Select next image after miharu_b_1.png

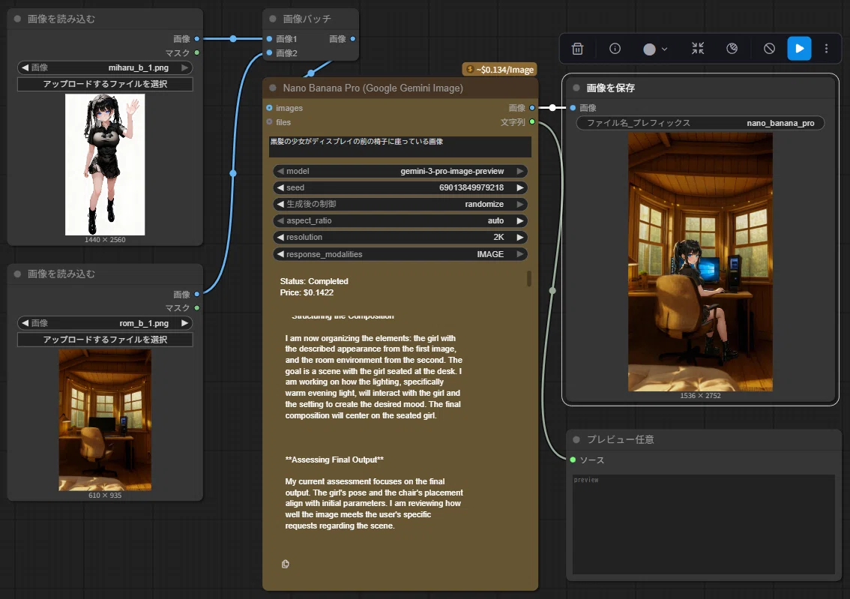pyautogui.click(x=185, y=67)
